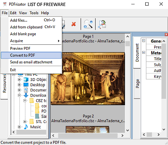Click the red X delete icon in toolbar
The height and width of the screenshot is (145, 168).
point(74,24)
